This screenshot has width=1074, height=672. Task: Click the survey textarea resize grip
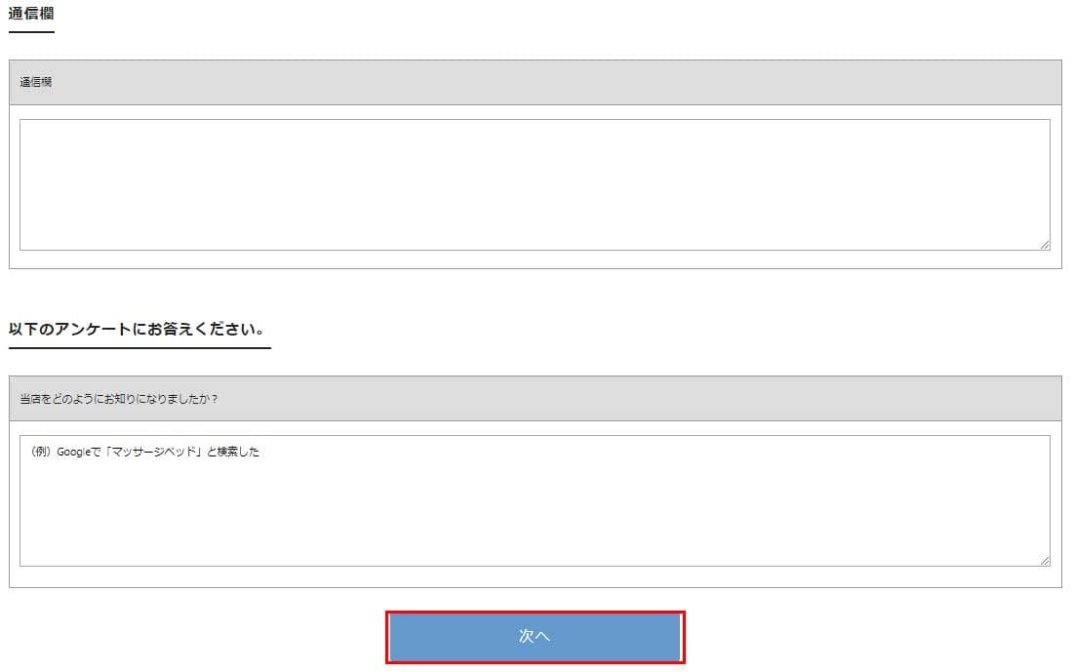[x=1045, y=561]
